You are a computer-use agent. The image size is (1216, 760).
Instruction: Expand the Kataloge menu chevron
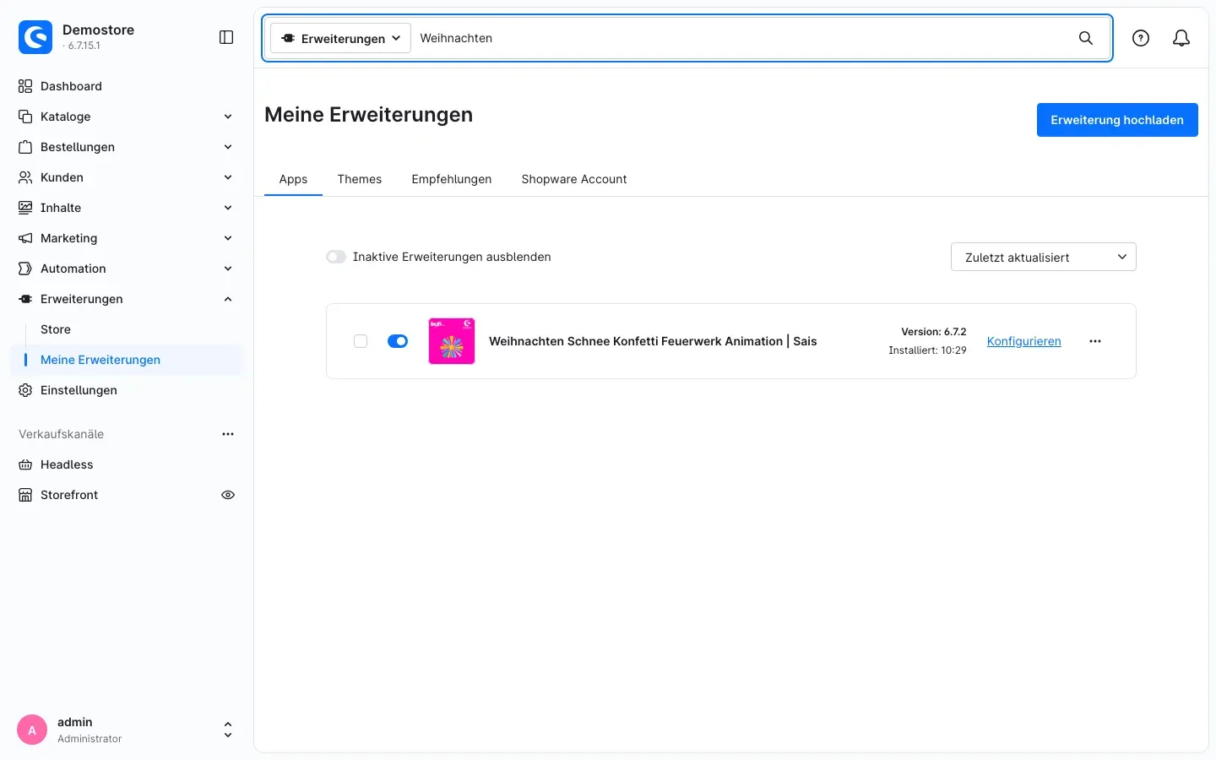point(228,117)
